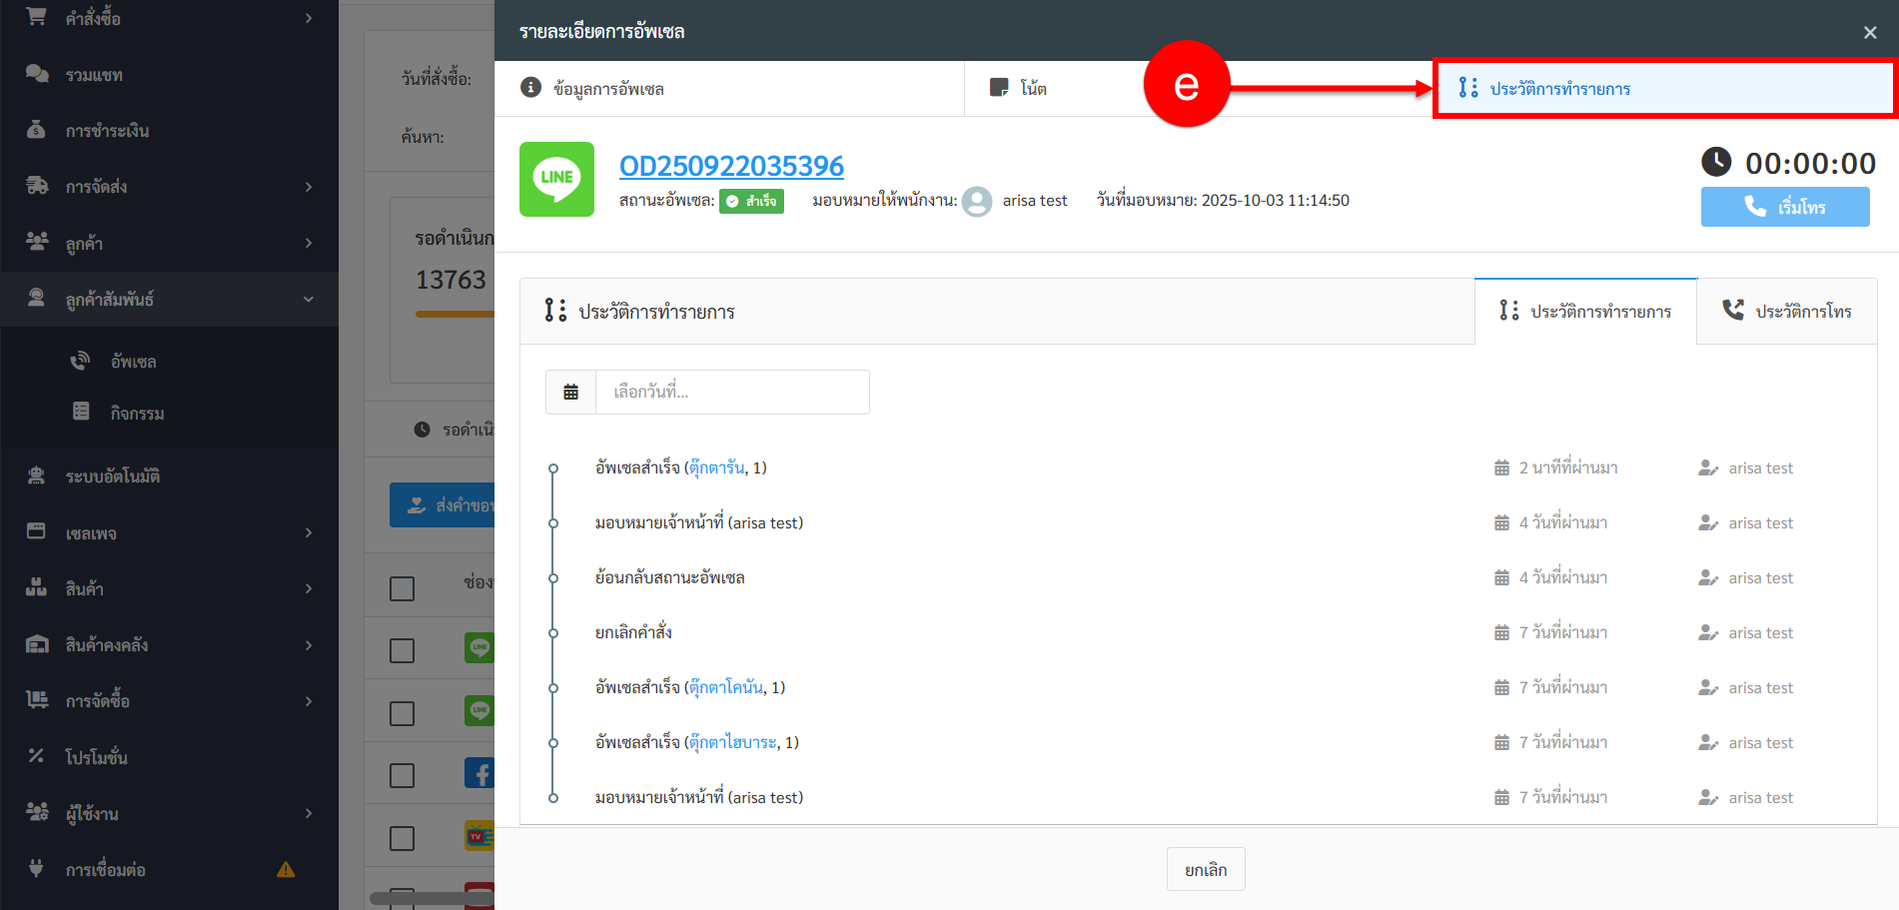1899x910 pixels.
Task: Tick the checkbox on first LINE row
Action: (x=402, y=650)
